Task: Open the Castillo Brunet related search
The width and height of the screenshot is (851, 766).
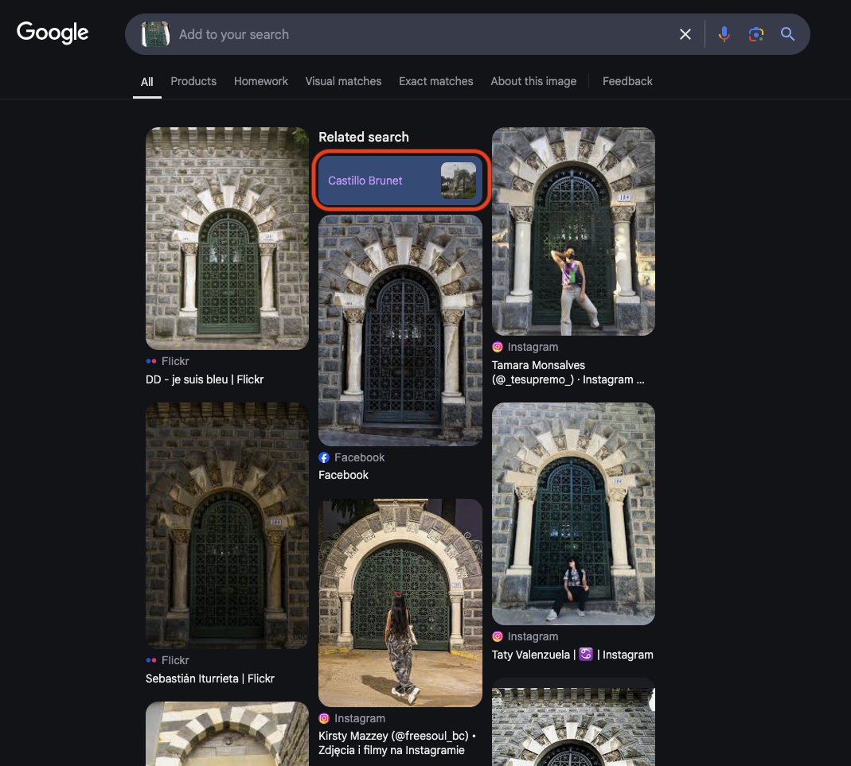Action: 400,181
